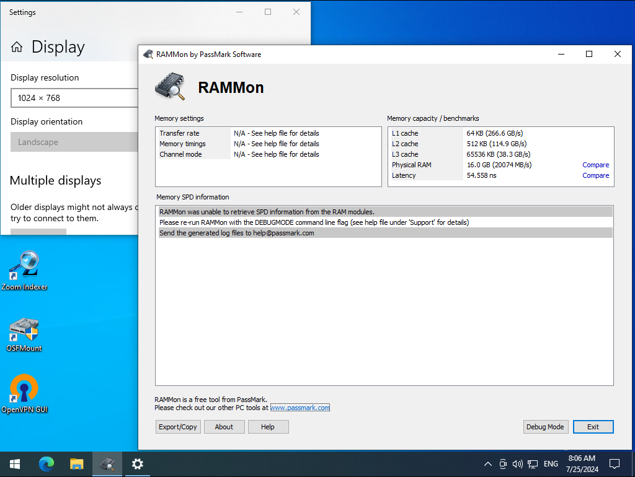Open Microsoft Edge from the taskbar
Screen dimensions: 635x477
tap(46, 463)
